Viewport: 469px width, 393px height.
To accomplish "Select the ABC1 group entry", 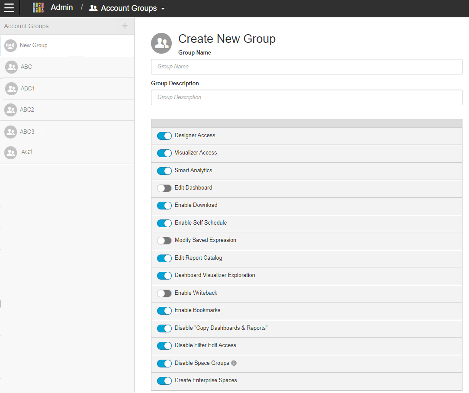I will click(x=28, y=89).
